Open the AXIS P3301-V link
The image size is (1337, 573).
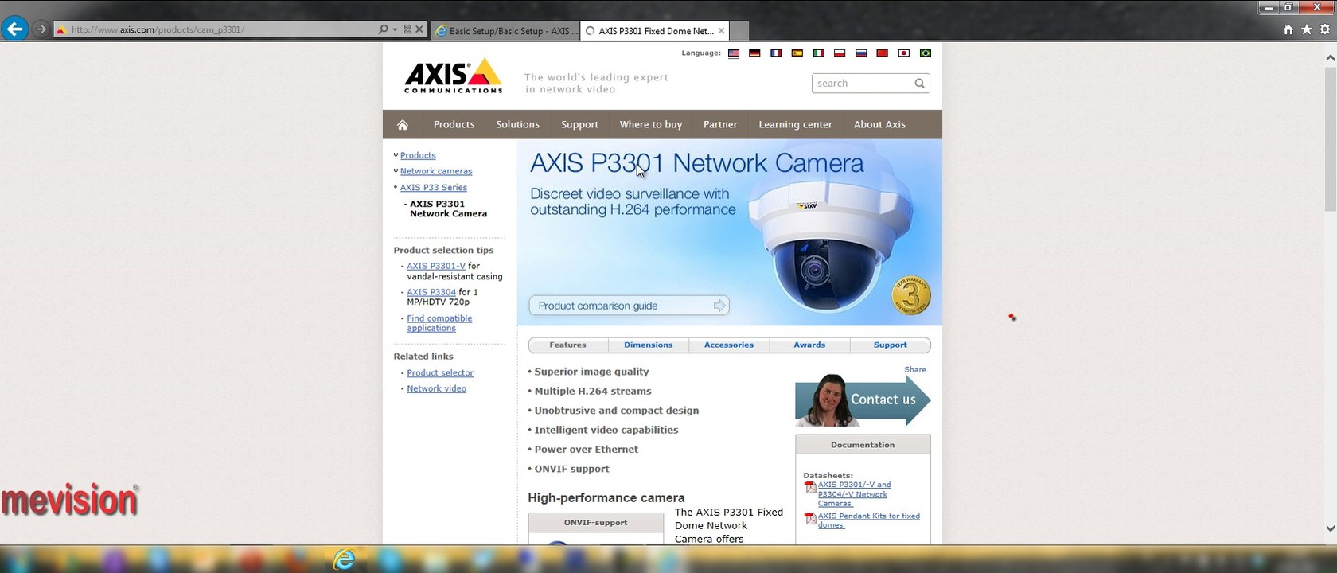click(x=436, y=267)
